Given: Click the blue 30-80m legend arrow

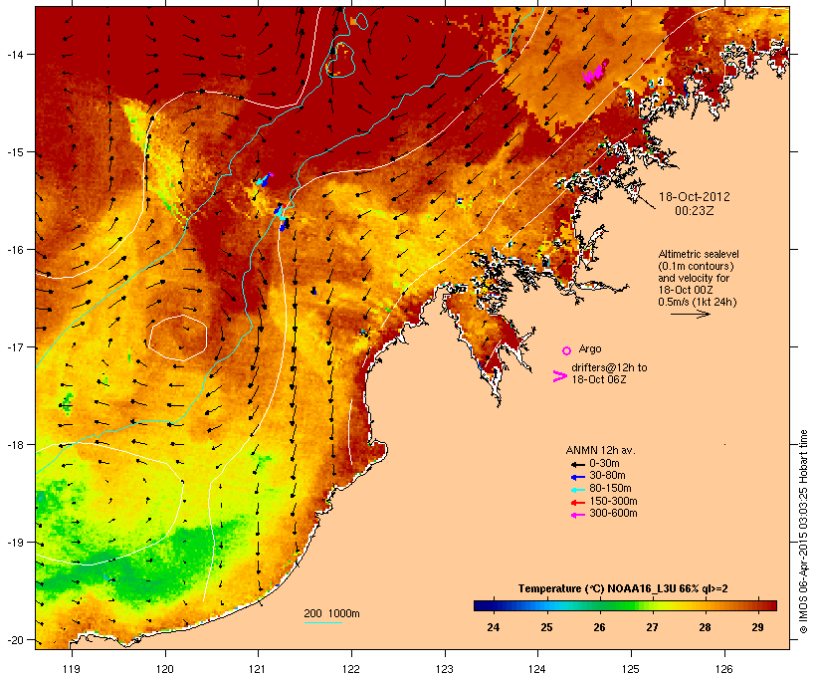Looking at the screenshot, I should (578, 477).
